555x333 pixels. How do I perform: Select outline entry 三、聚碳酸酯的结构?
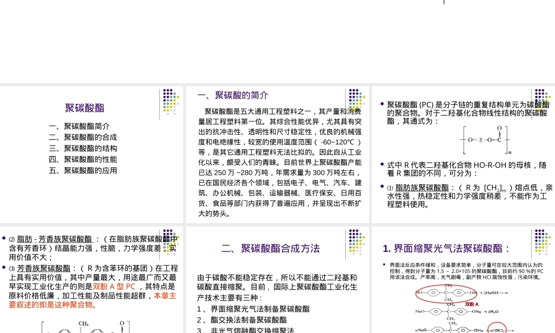pyautogui.click(x=83, y=148)
